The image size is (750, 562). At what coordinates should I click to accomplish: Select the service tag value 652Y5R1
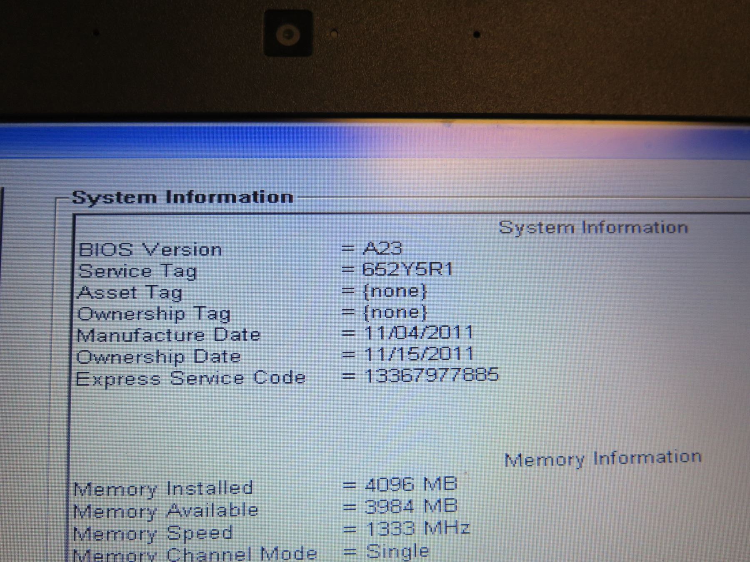pos(407,270)
